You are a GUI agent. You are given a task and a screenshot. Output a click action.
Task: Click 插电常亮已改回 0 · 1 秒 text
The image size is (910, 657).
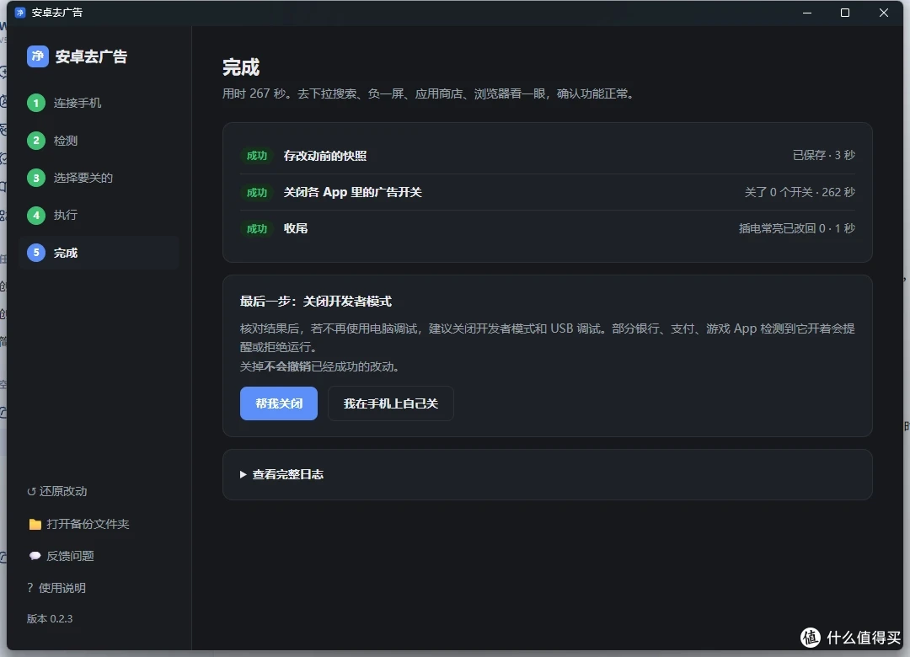pos(797,228)
